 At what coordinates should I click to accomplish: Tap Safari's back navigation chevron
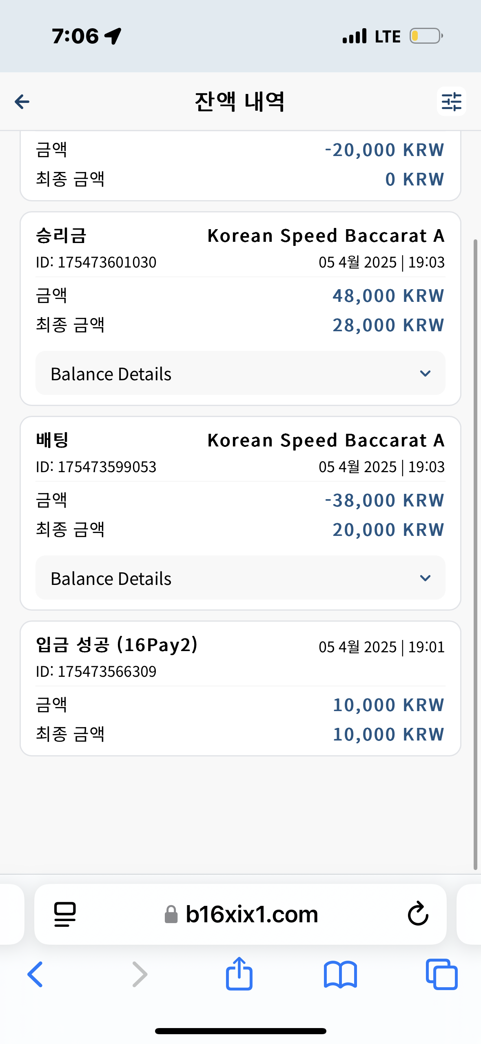[35, 974]
